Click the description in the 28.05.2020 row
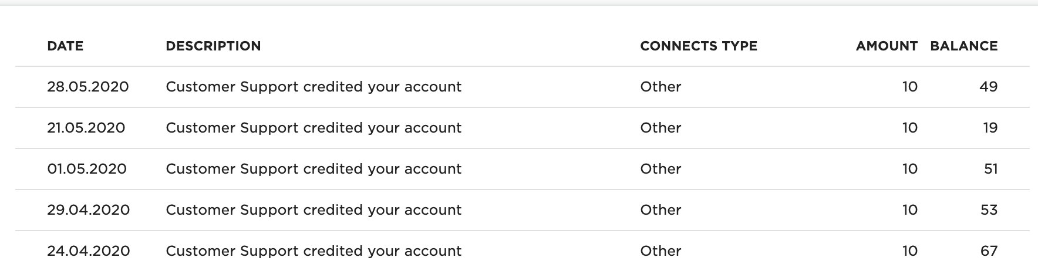 [314, 87]
